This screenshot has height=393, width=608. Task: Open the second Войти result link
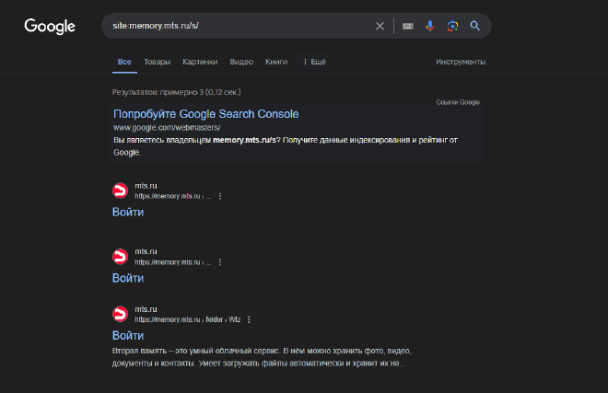[x=128, y=278]
